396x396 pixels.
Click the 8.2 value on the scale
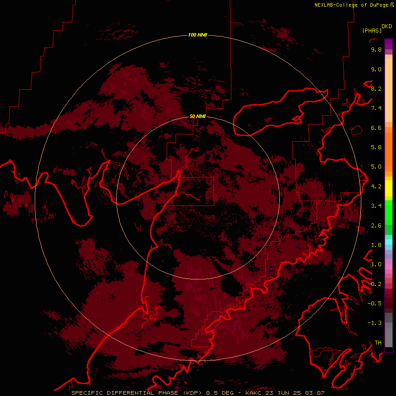tap(376, 89)
